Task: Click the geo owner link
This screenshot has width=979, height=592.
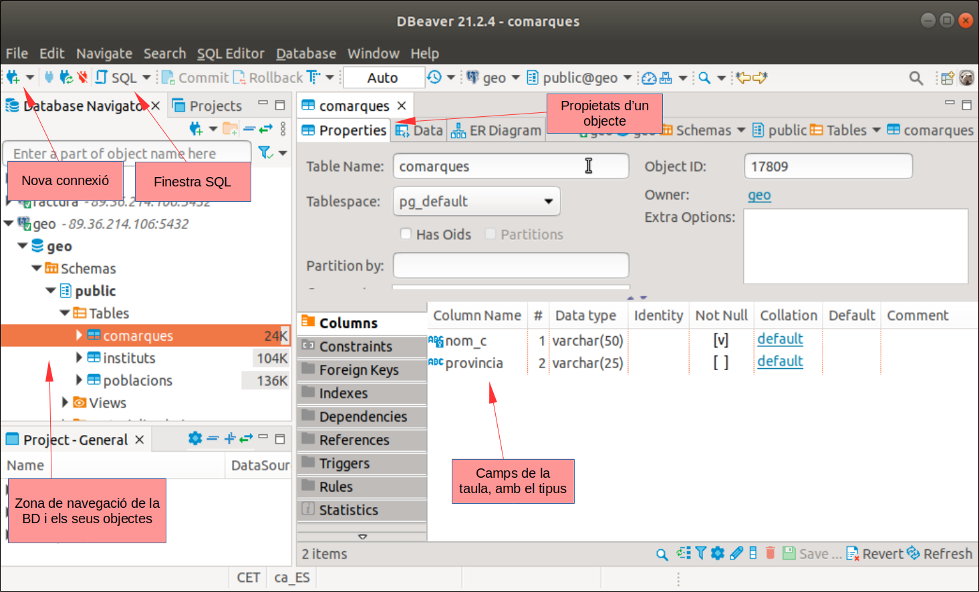Action: (x=759, y=195)
